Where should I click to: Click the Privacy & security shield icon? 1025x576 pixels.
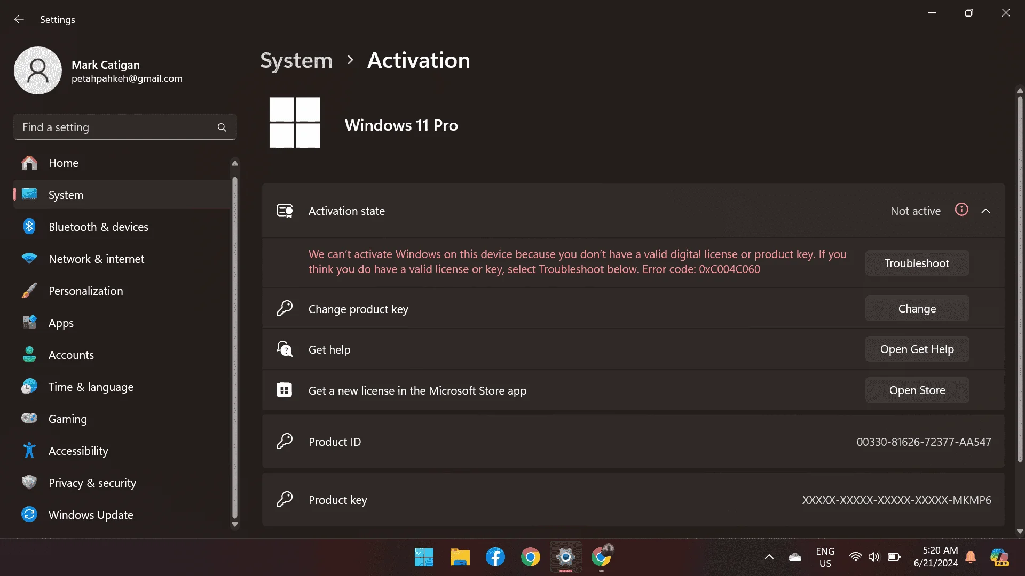click(29, 482)
